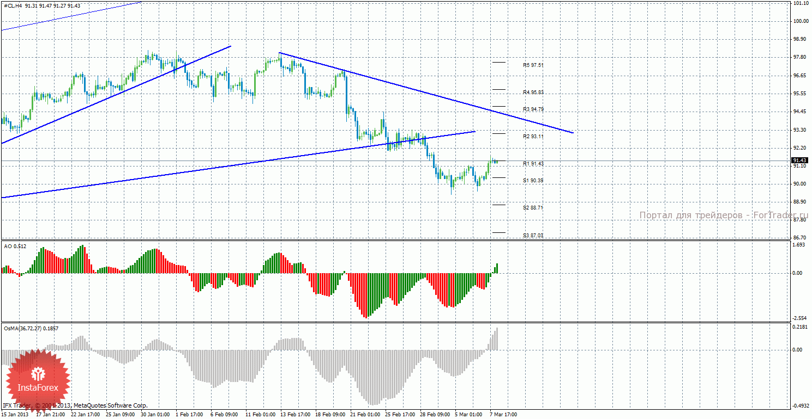Click the 100.00 price axis value
The image size is (812, 419).
(x=801, y=21)
